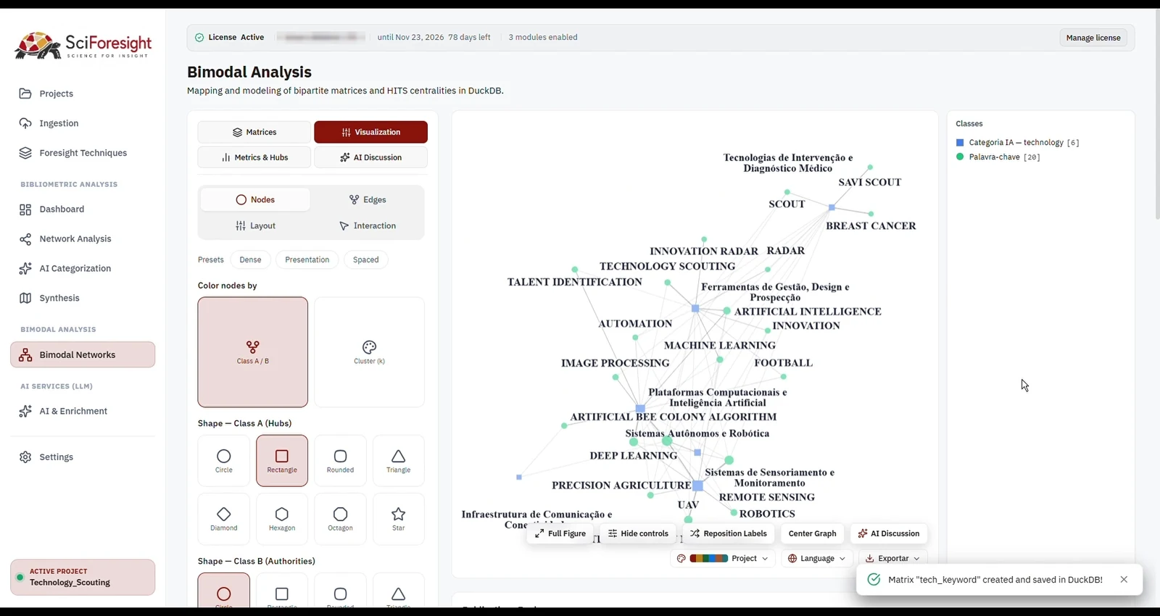Toggle Palavra-chave class legend
1160x616 pixels.
coord(998,157)
